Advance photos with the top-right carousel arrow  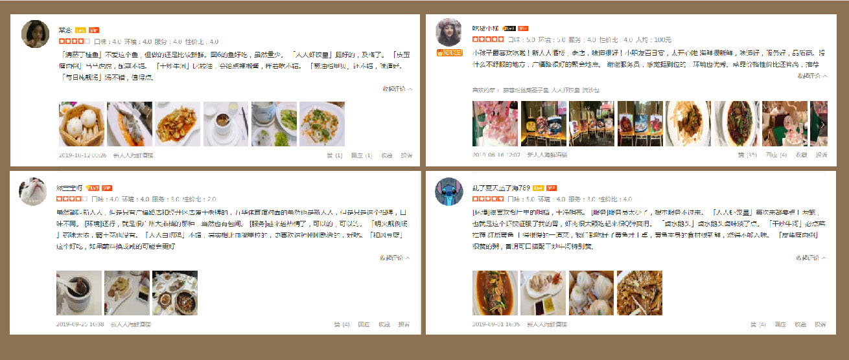tap(823, 124)
